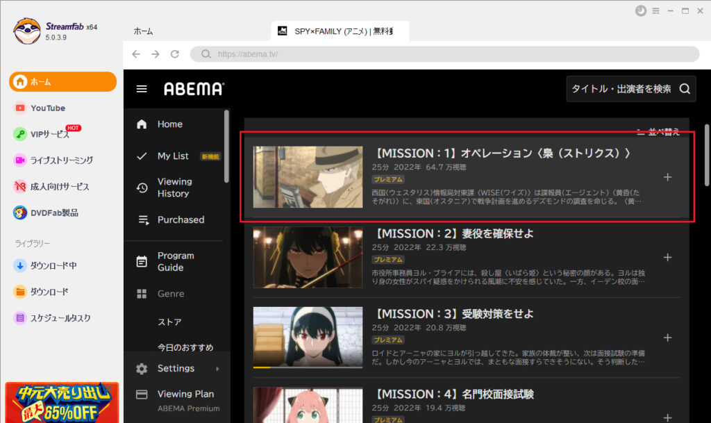This screenshot has width=711, height=423.
Task: Expand Settings submenu arrow
Action: (217, 369)
